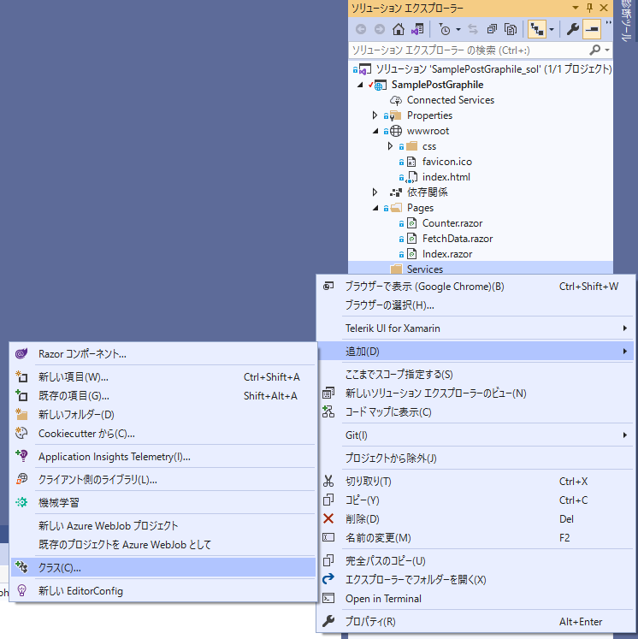Toggle the Show All Files toolbar icon
The image size is (638, 639).
click(x=510, y=29)
